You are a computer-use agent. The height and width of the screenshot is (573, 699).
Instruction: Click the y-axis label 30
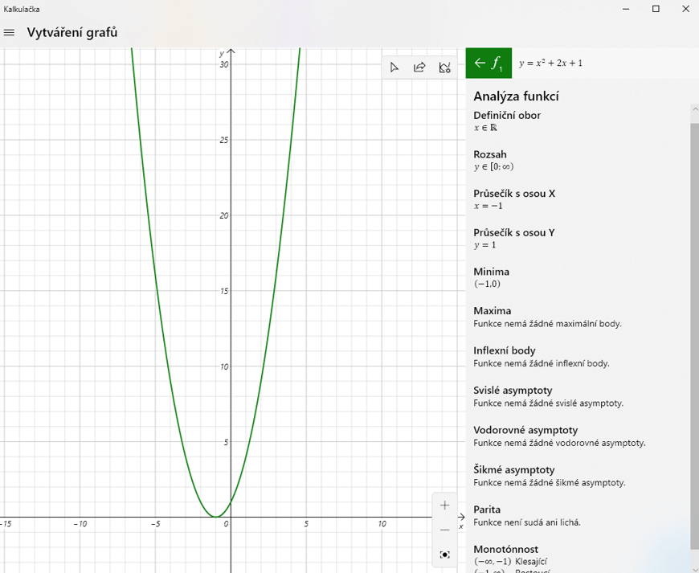coord(224,64)
